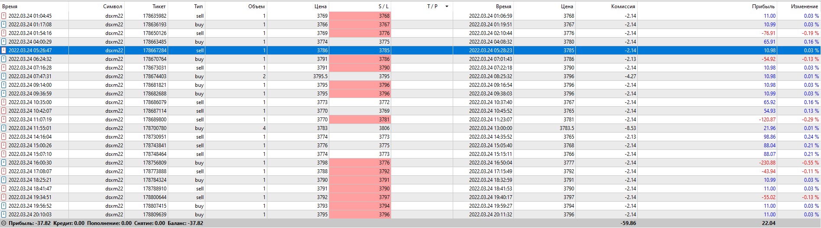
Task: Click the Изменение column header
Action: [x=804, y=6]
